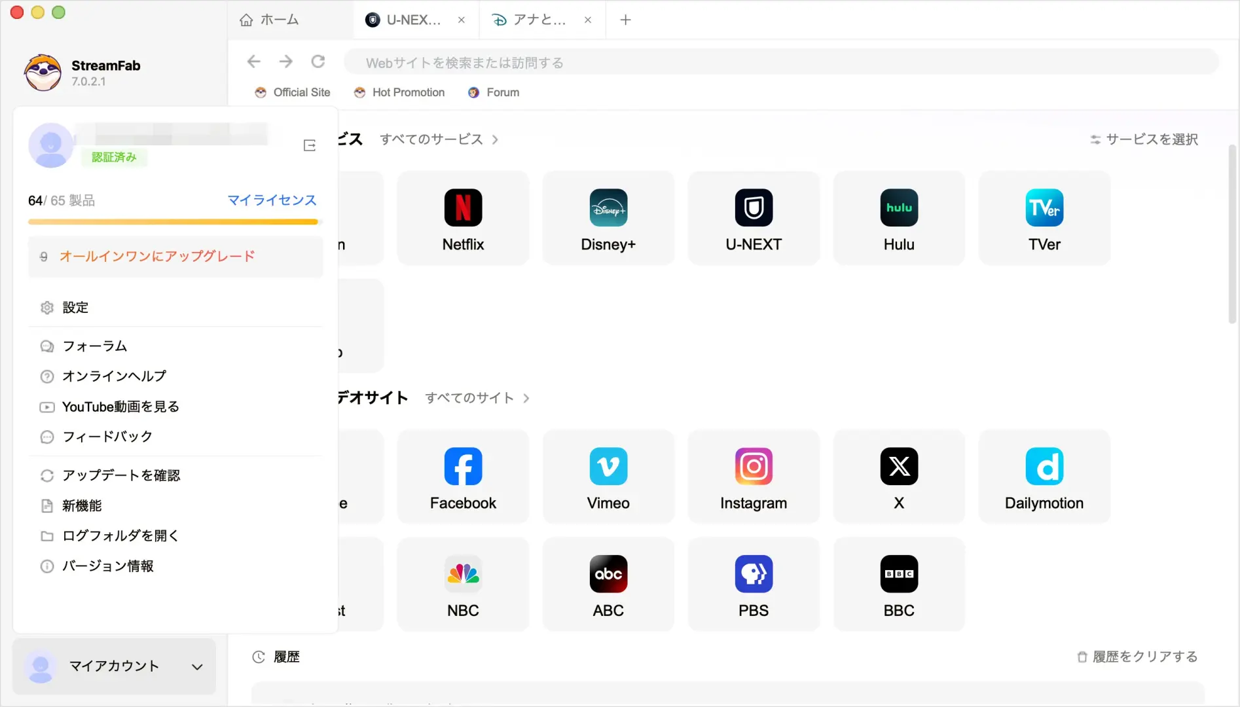Select フィードバック menu entry
Viewport: 1240px width, 707px height.
(175, 437)
